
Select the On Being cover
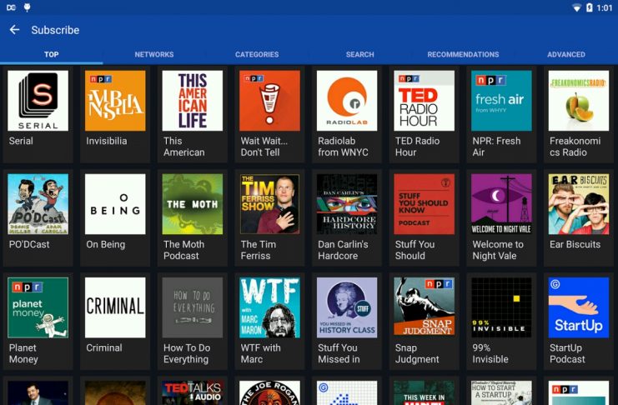(115, 204)
